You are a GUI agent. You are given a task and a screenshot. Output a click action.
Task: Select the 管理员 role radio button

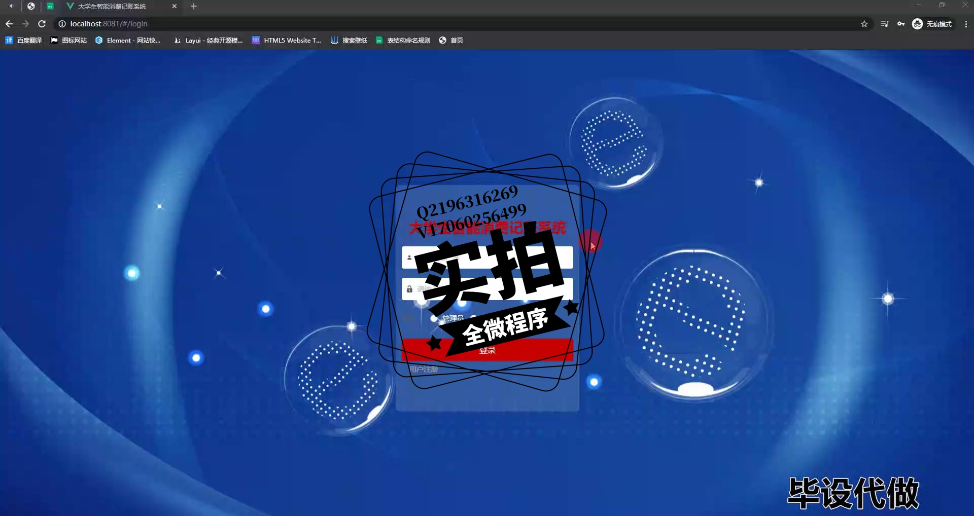[434, 318]
